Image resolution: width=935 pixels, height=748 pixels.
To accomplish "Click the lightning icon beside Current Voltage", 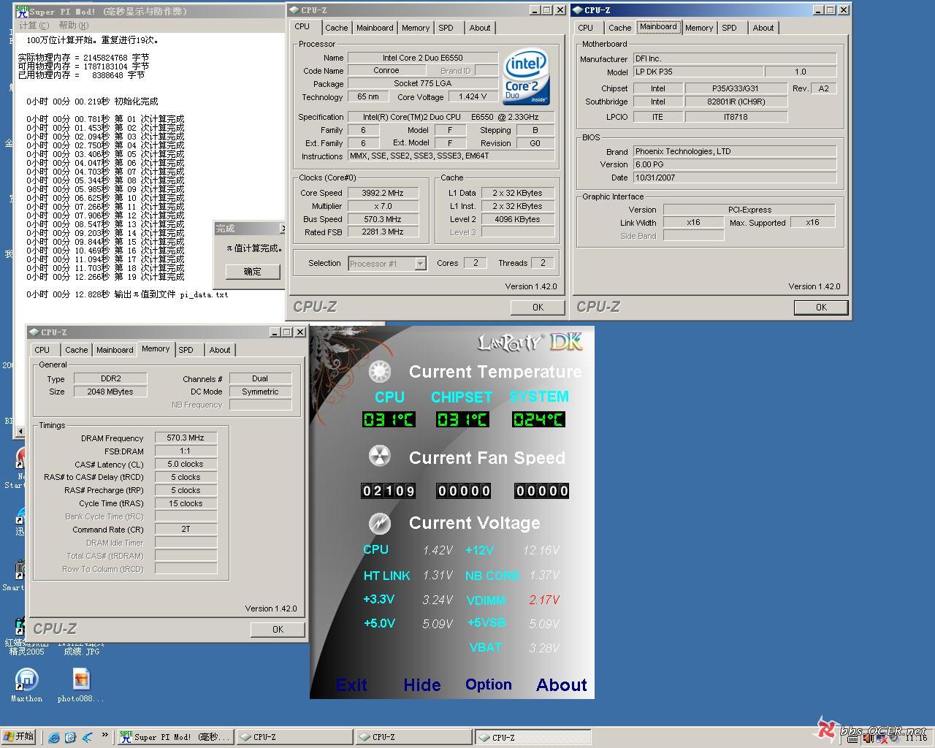I will [379, 523].
